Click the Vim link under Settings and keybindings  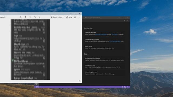tap(111, 41)
